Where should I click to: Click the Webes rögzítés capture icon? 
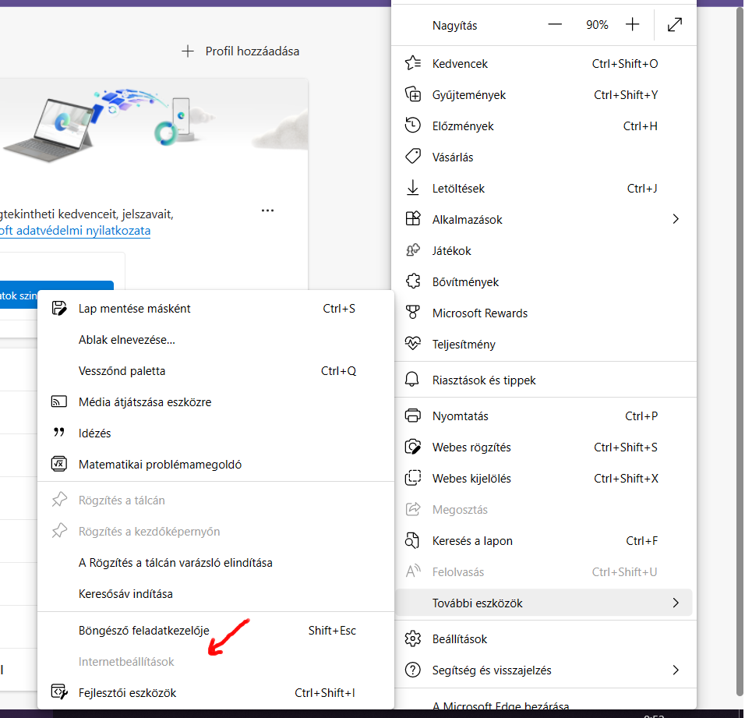[412, 447]
